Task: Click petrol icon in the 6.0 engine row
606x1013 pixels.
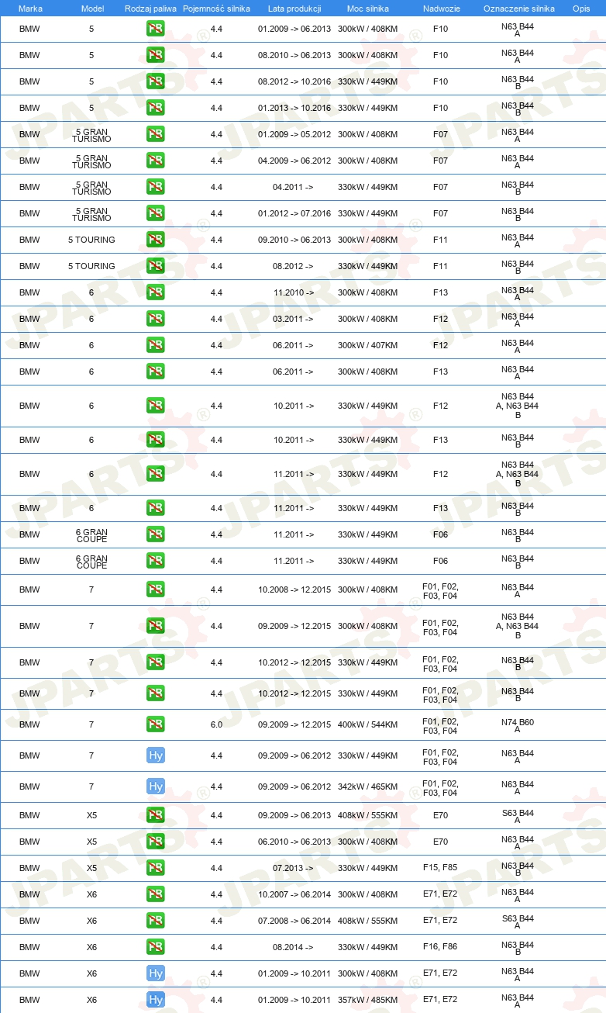Action: [155, 724]
